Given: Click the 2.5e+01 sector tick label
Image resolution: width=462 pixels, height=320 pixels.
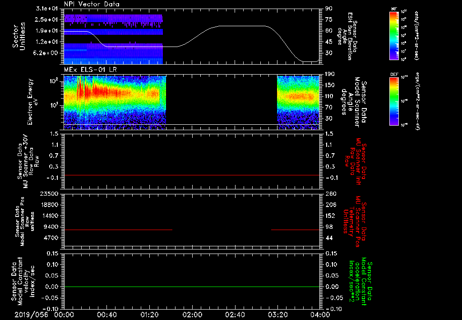Looking at the screenshot, I should [46, 19].
